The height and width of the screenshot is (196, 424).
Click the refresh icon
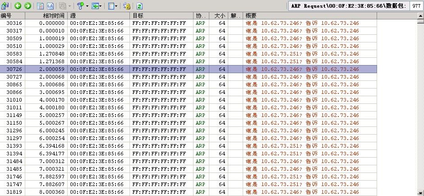139,6
